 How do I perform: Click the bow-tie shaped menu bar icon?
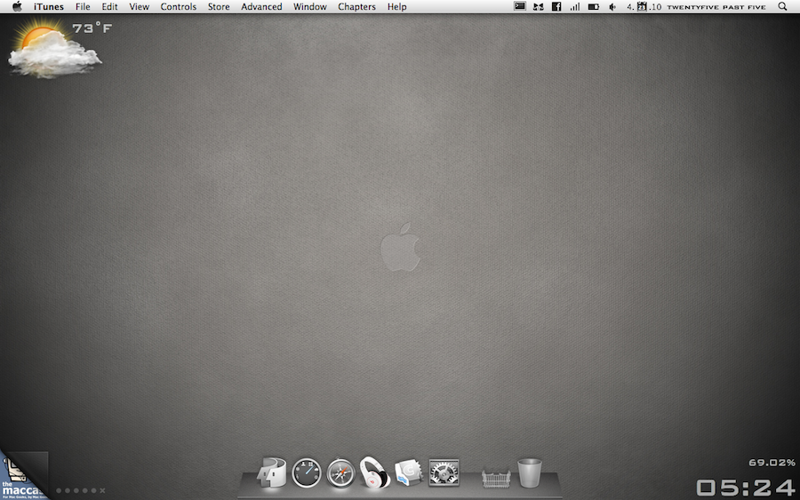[x=539, y=6]
